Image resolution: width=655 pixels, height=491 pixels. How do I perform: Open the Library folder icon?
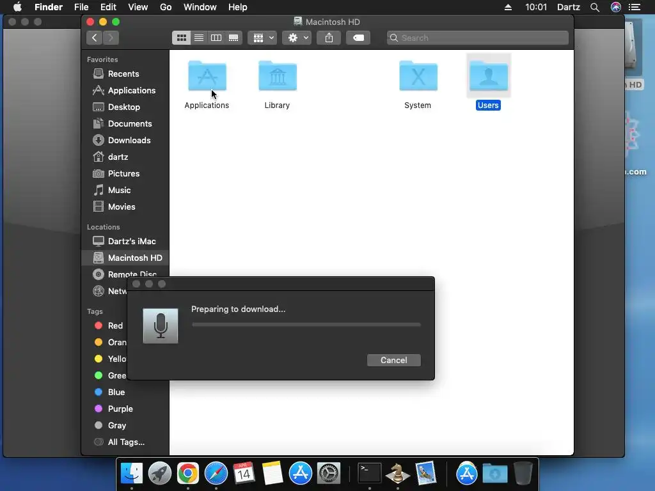pos(278,75)
